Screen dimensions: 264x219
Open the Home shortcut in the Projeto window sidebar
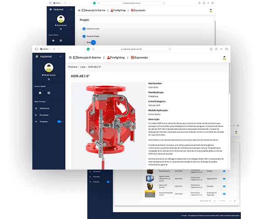coord(53,41)
